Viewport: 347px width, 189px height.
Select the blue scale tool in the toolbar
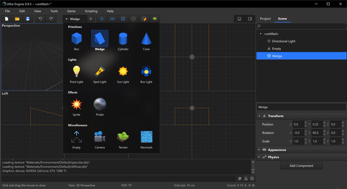(x=123, y=19)
